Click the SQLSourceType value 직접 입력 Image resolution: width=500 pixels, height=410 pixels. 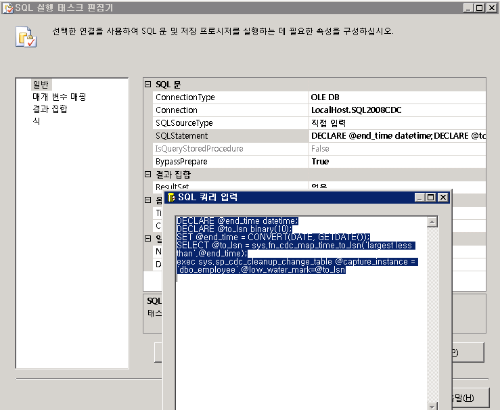397,122
